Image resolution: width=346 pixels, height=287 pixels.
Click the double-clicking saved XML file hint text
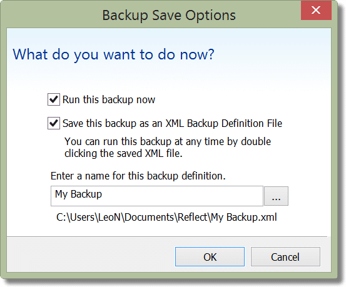click(x=168, y=148)
